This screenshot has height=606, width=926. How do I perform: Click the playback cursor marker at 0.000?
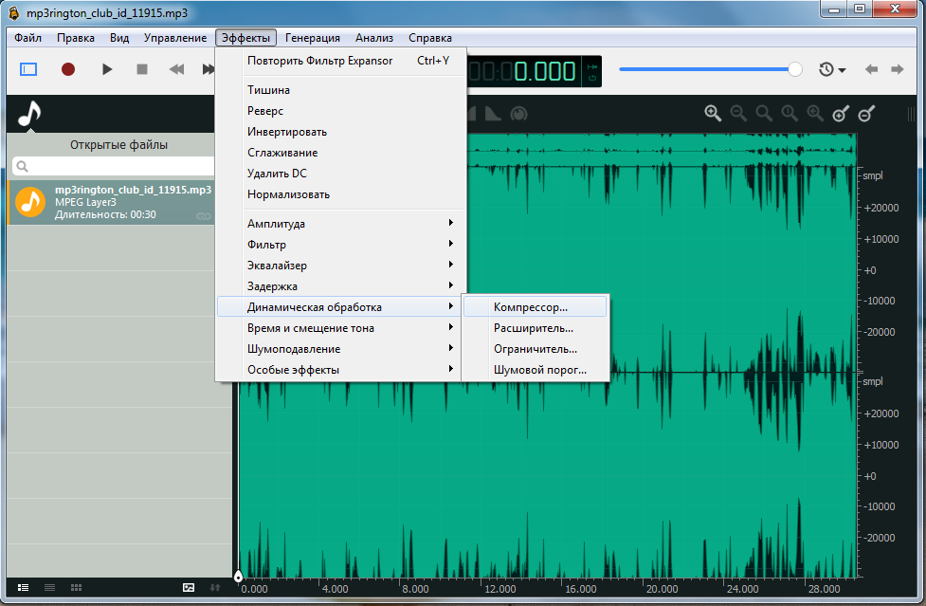click(238, 576)
